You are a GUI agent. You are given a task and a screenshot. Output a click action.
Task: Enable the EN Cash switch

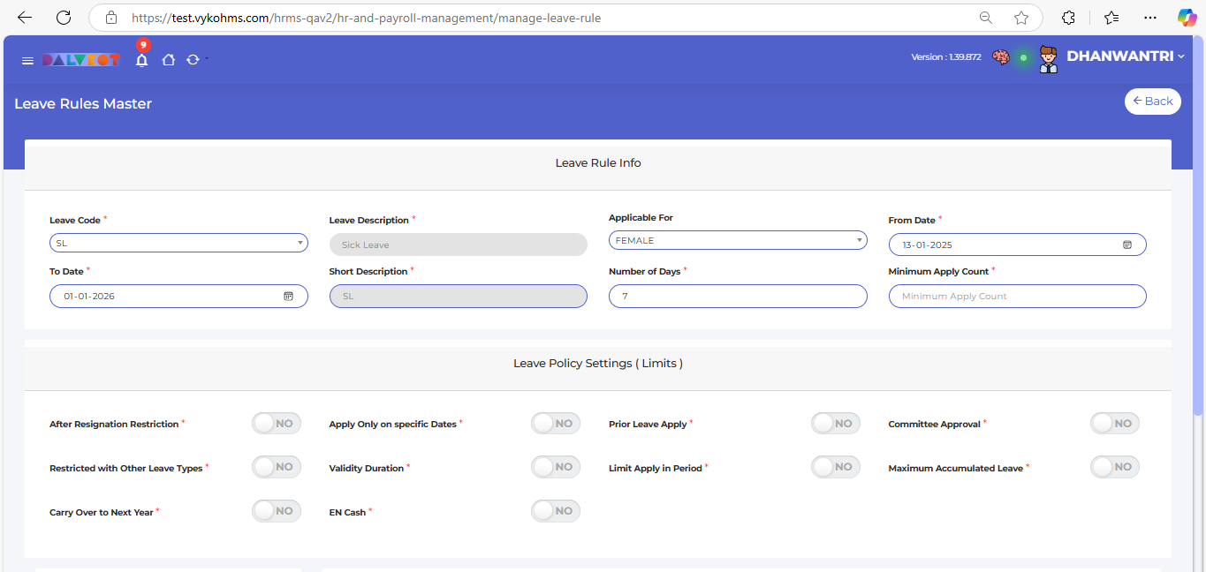coord(556,511)
